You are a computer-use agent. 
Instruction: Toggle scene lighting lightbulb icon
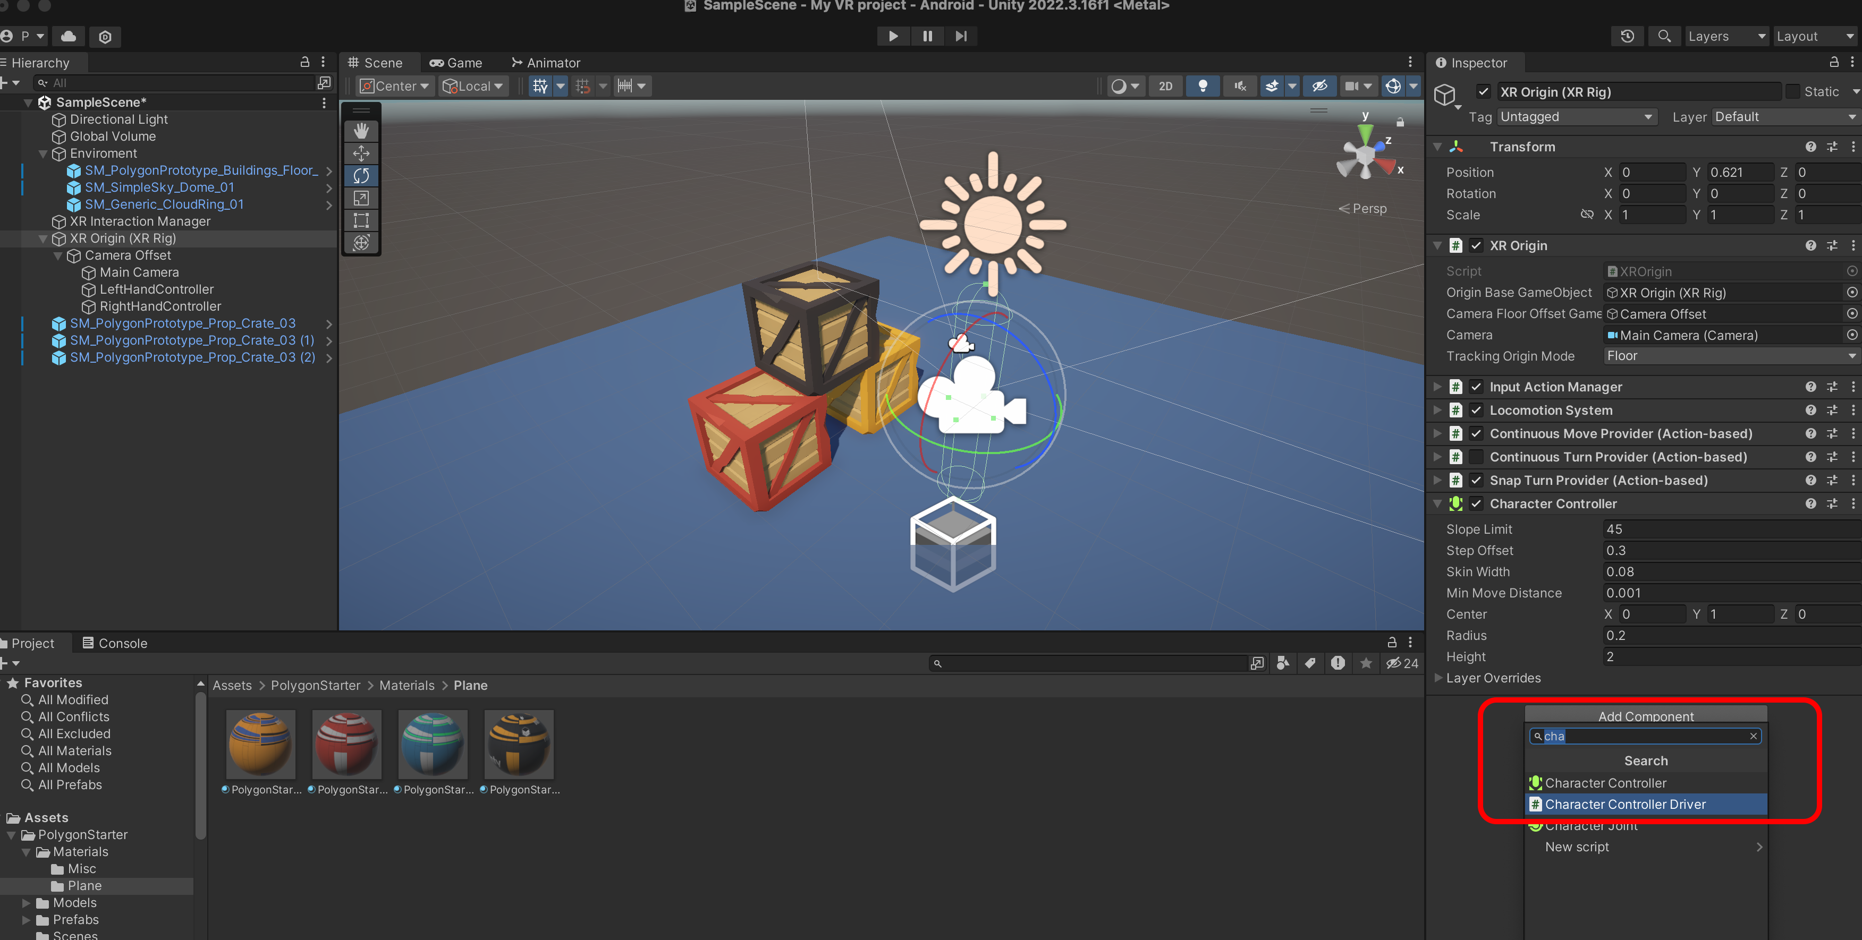[1202, 86]
